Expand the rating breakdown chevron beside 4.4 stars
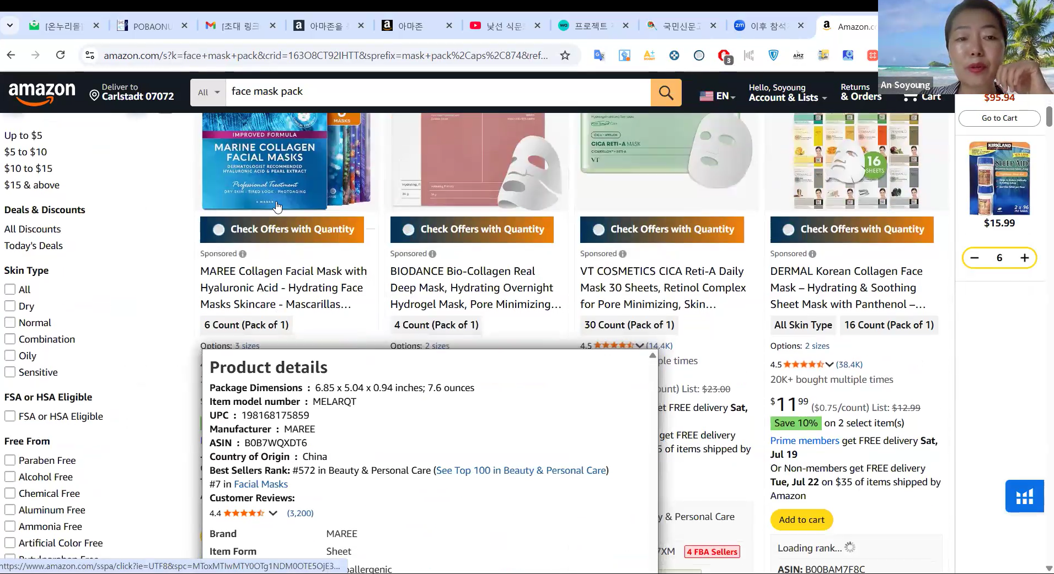Viewport: 1054px width, 574px height. pyautogui.click(x=273, y=513)
